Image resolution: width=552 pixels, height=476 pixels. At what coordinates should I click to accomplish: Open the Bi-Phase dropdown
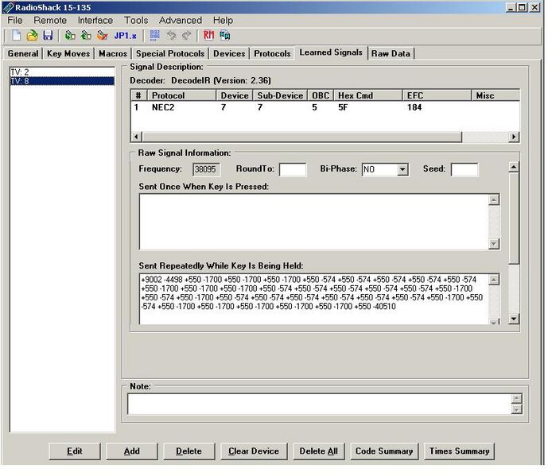pos(402,169)
